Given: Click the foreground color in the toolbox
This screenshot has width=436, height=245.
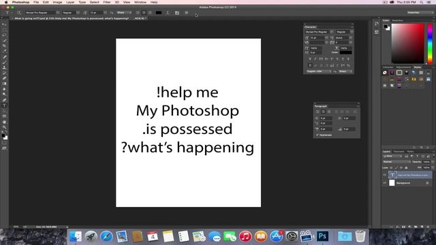Looking at the screenshot, I should click(x=3, y=136).
